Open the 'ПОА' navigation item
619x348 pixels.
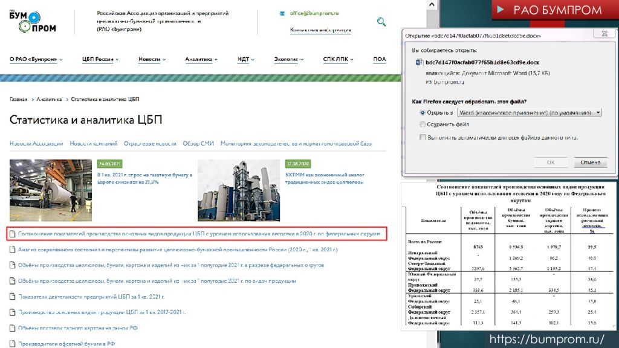tap(380, 59)
